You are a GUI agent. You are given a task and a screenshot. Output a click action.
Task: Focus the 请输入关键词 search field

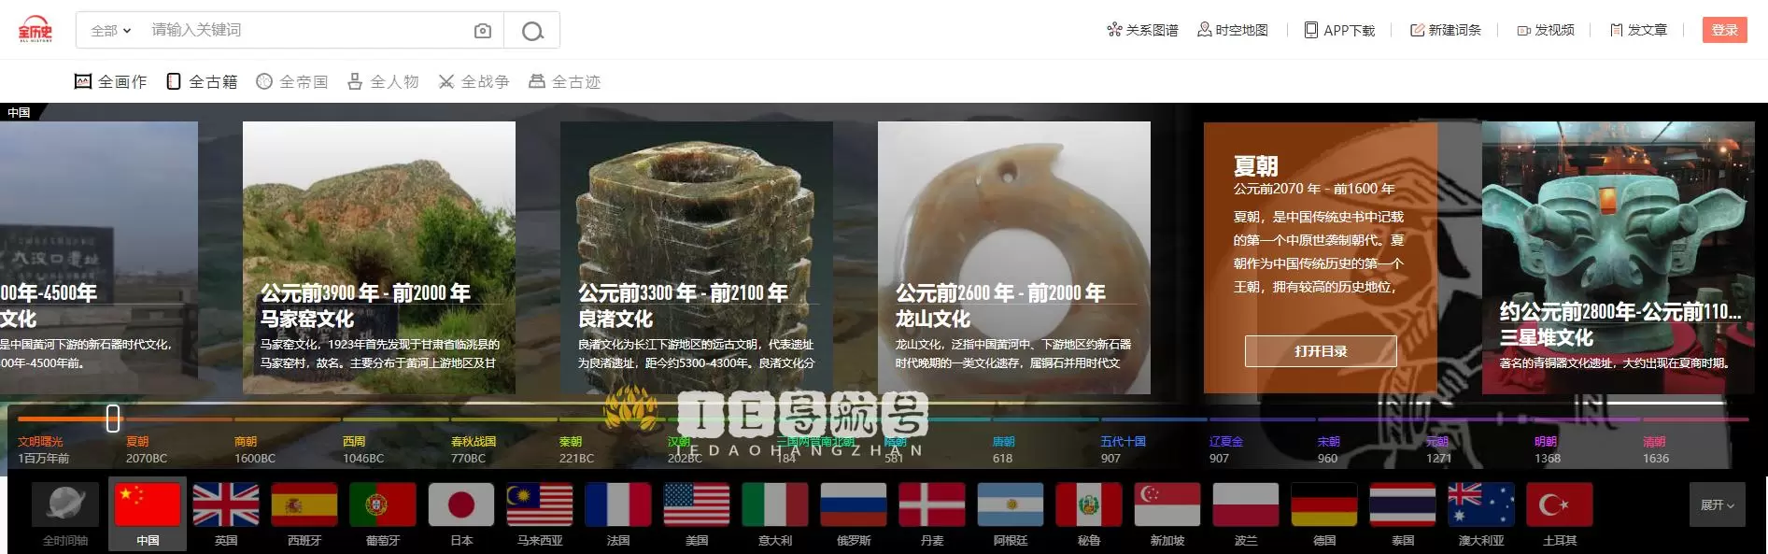(x=304, y=30)
